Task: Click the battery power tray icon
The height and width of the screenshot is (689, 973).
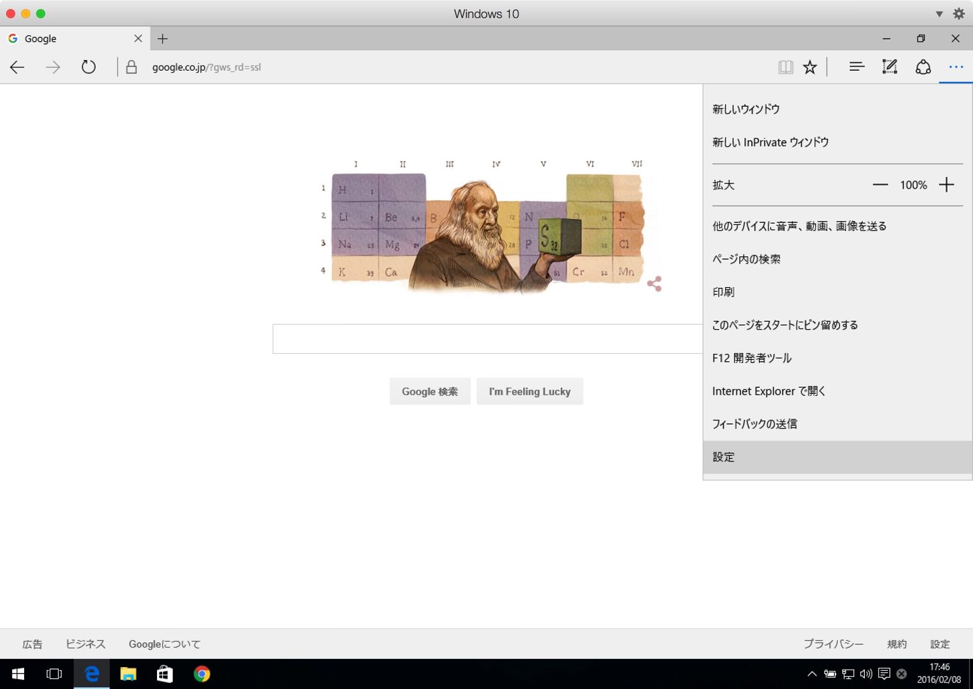Action: [830, 674]
